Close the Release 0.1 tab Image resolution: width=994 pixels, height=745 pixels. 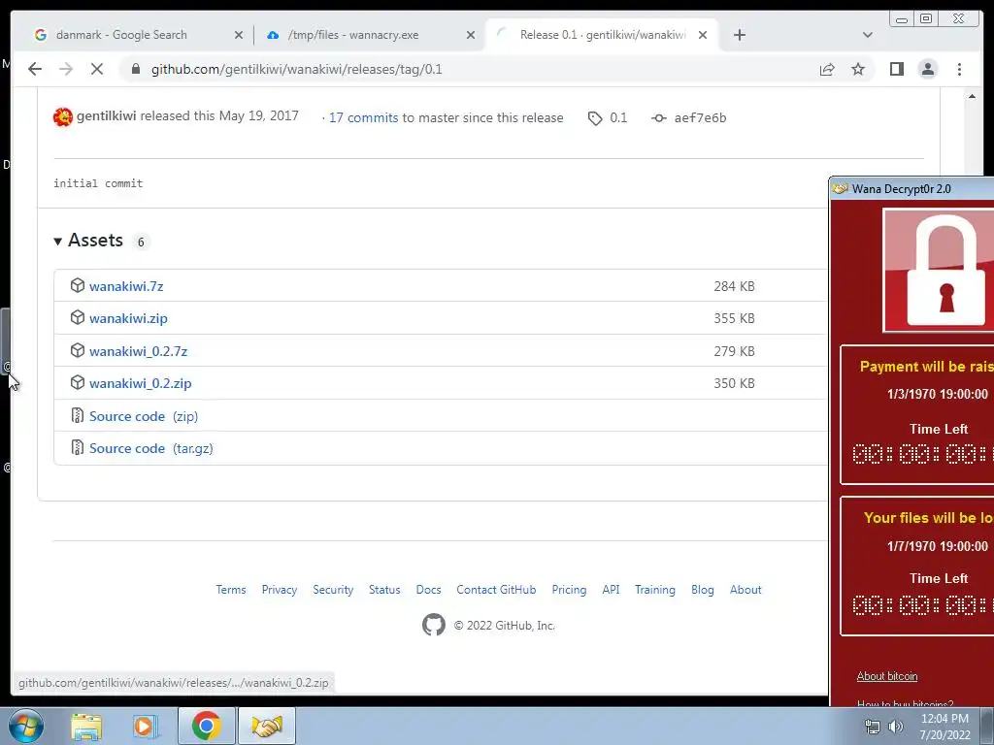click(703, 35)
